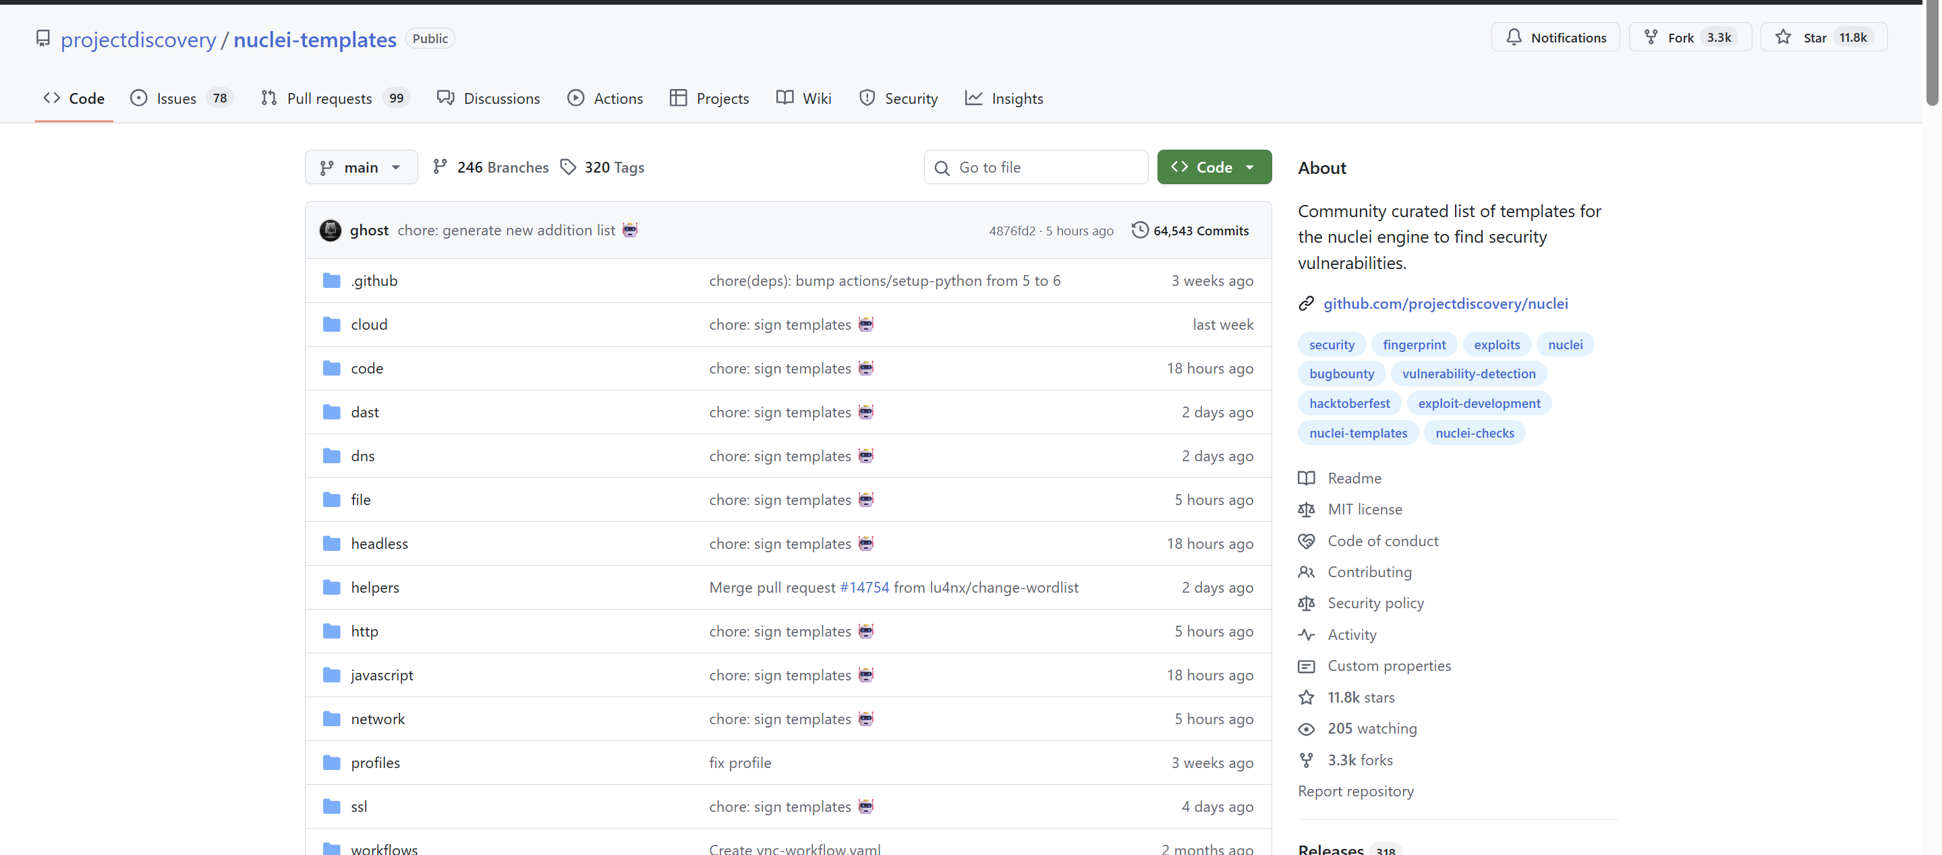Click the repository icon beside projectdiscovery
Image resolution: width=1942 pixels, height=855 pixels.
coord(43,38)
